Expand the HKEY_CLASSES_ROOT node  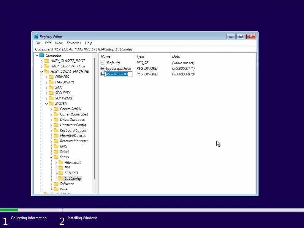pyautogui.click(x=42, y=61)
